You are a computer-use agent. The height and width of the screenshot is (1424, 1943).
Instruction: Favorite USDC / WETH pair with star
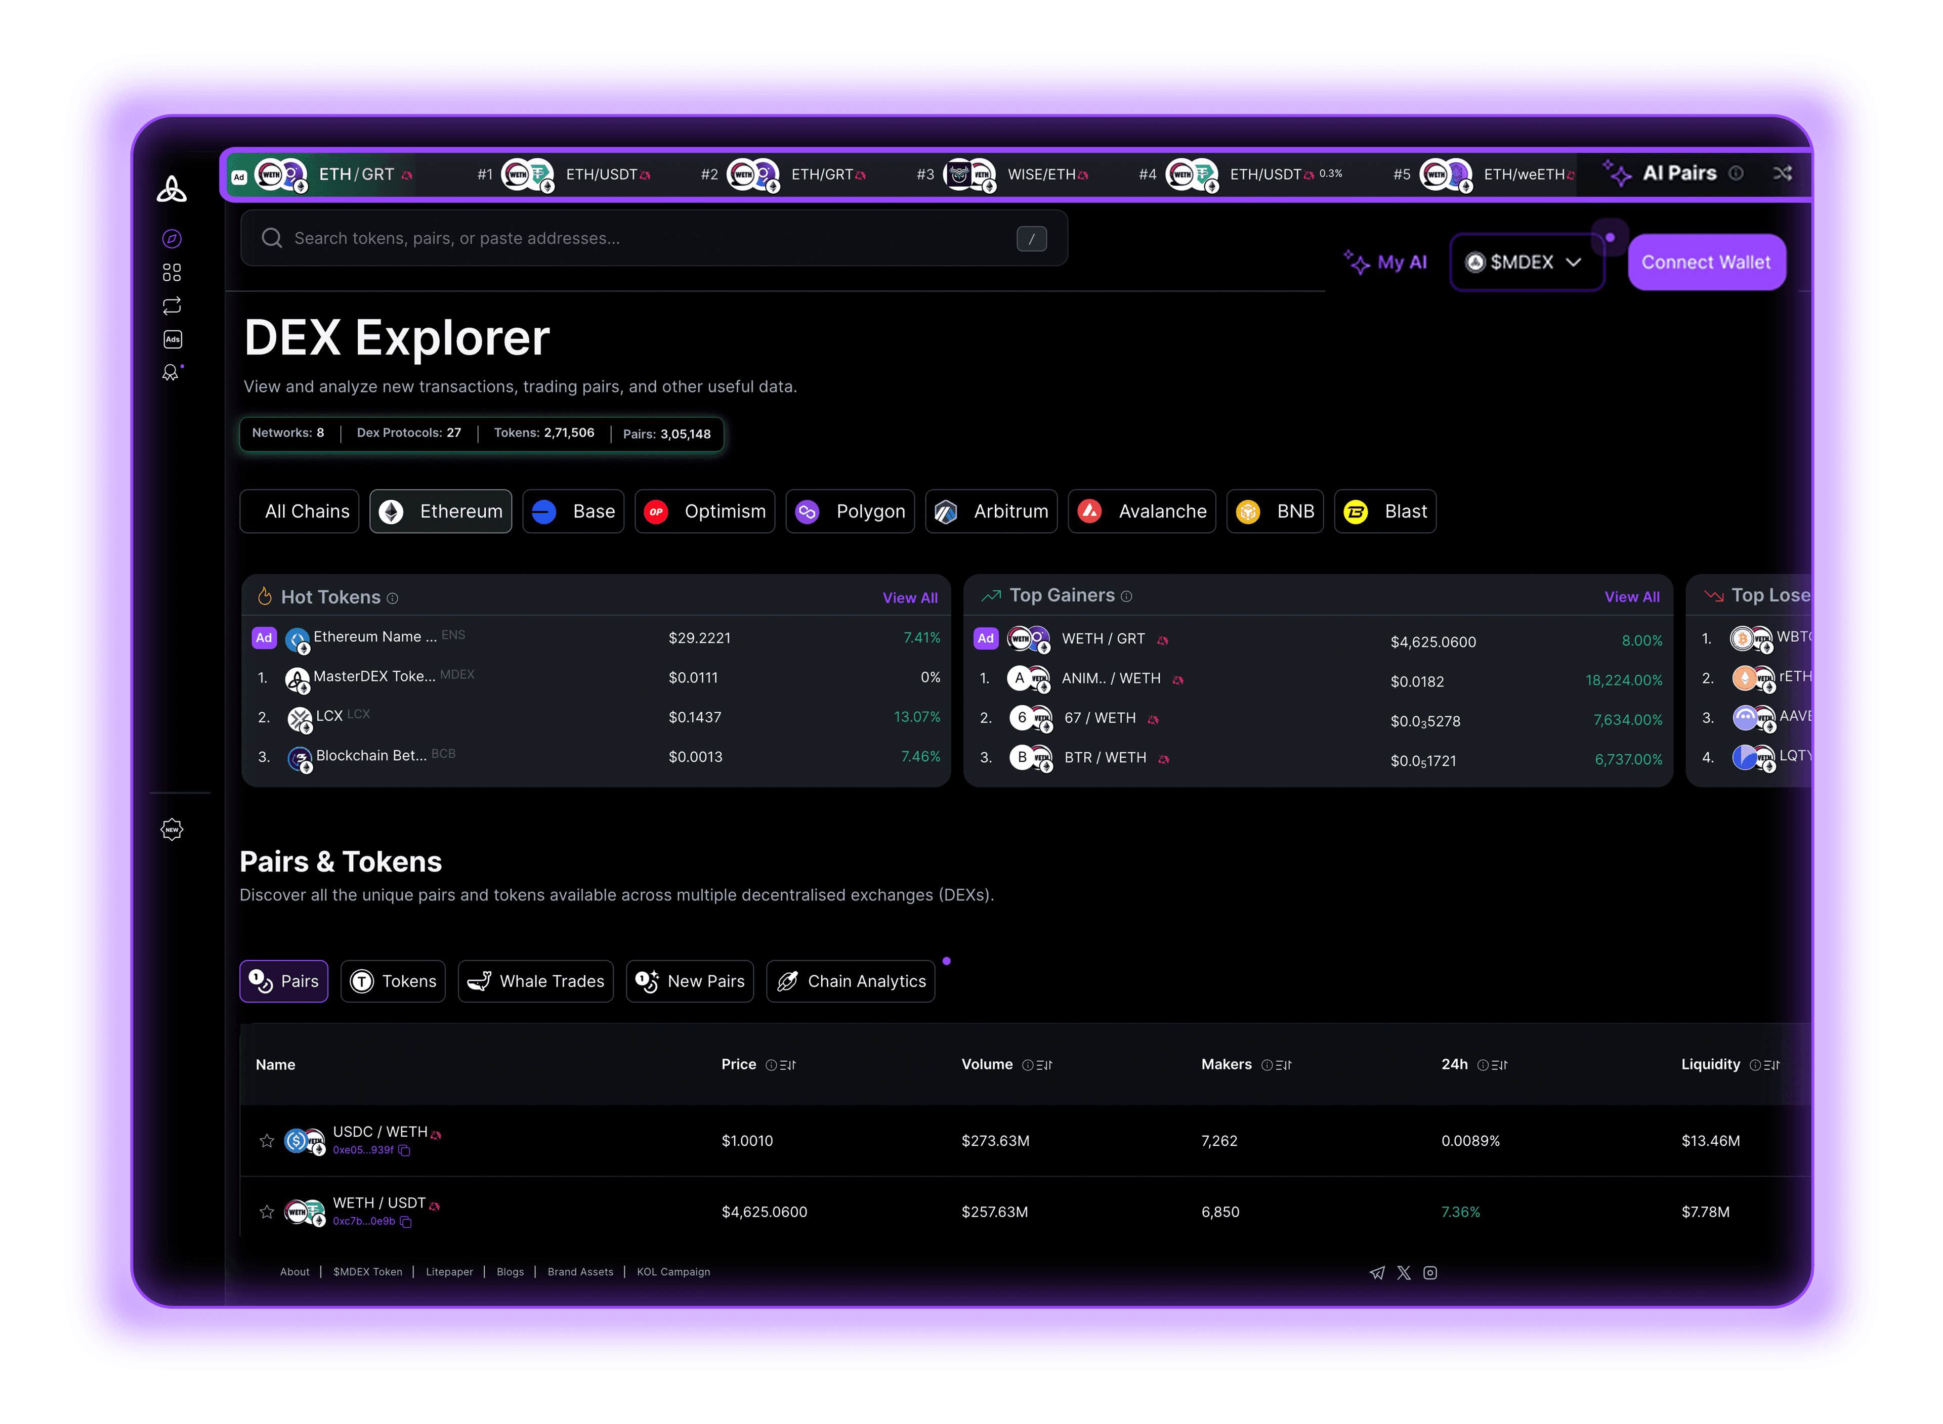(x=266, y=1140)
